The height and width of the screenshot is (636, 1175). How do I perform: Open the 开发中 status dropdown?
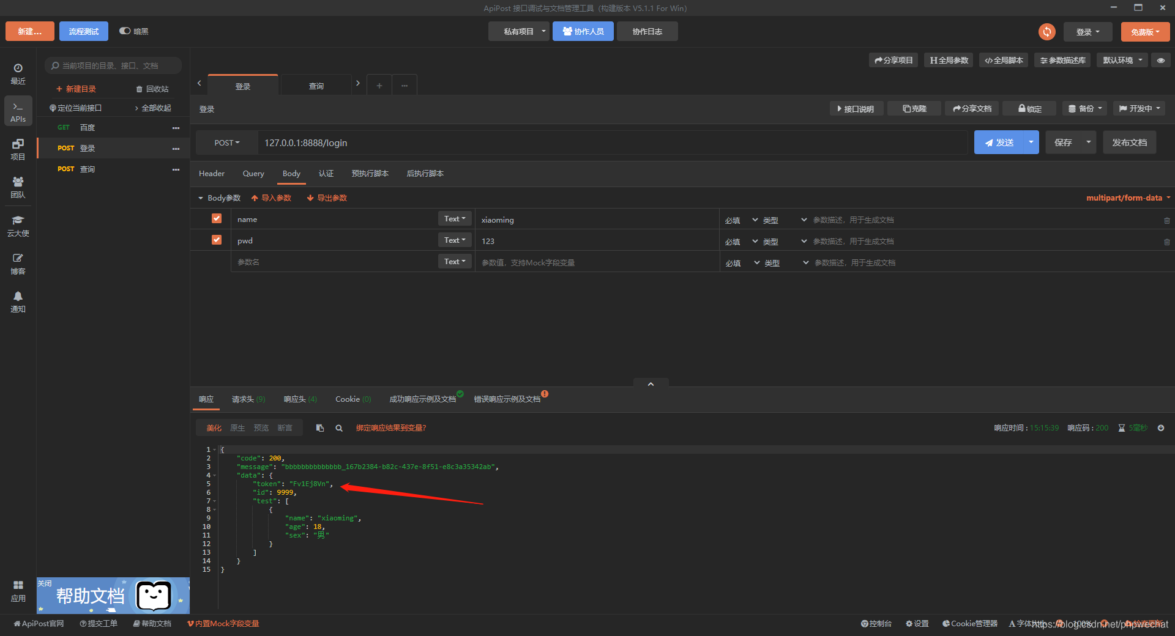(x=1139, y=108)
